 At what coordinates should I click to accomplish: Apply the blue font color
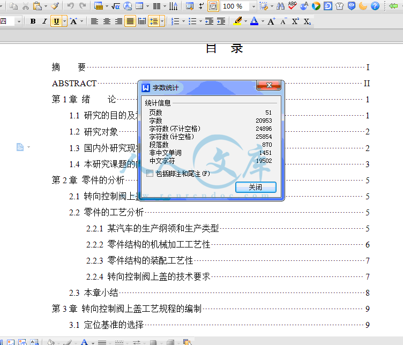pyautogui.click(x=254, y=21)
